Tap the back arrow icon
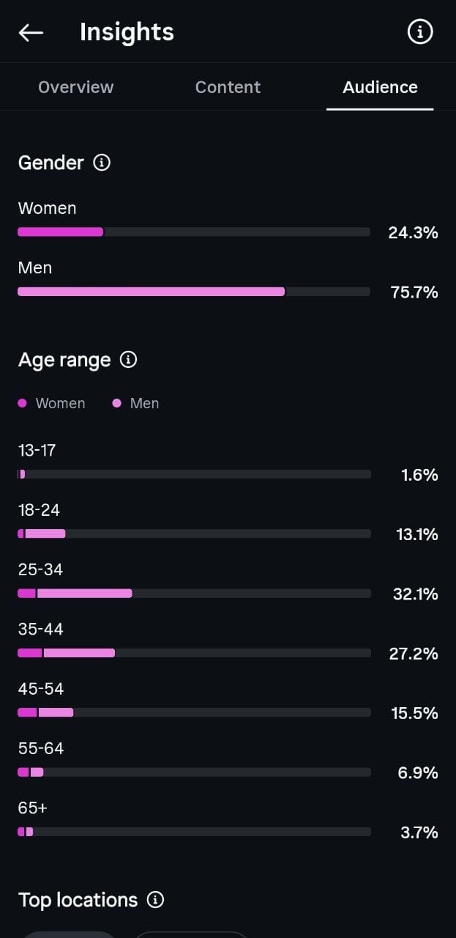 click(x=31, y=32)
